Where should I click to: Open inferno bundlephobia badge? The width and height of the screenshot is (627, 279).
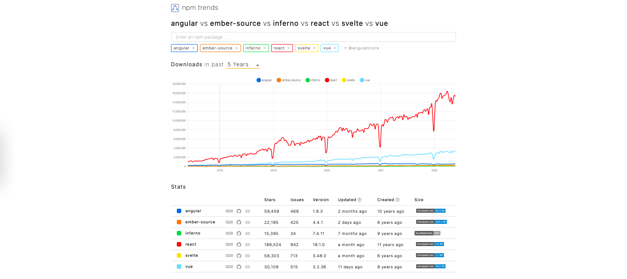point(427,233)
